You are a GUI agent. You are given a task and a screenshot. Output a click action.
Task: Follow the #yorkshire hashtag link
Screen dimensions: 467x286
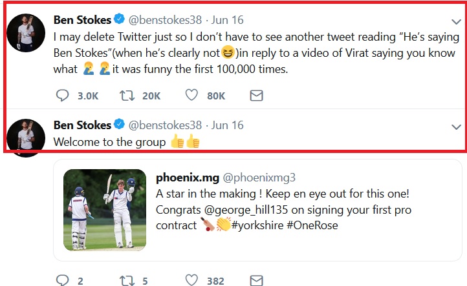tap(257, 225)
